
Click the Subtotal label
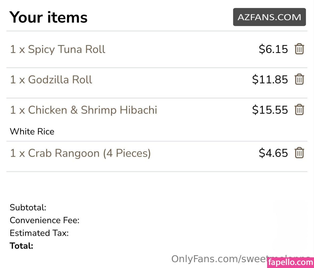(28, 207)
